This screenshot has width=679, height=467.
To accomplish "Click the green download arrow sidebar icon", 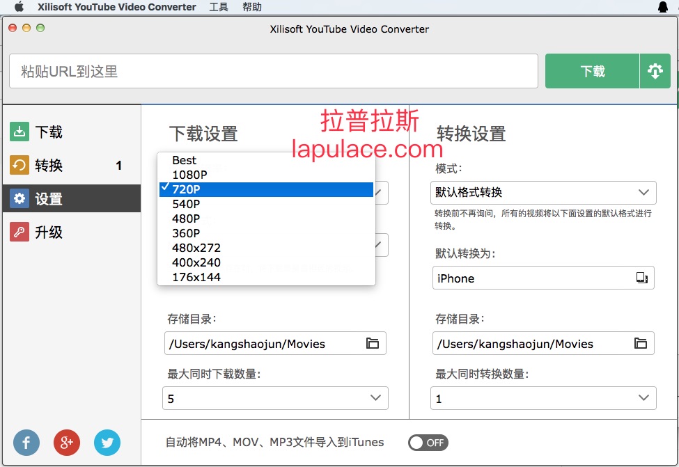I will click(19, 132).
